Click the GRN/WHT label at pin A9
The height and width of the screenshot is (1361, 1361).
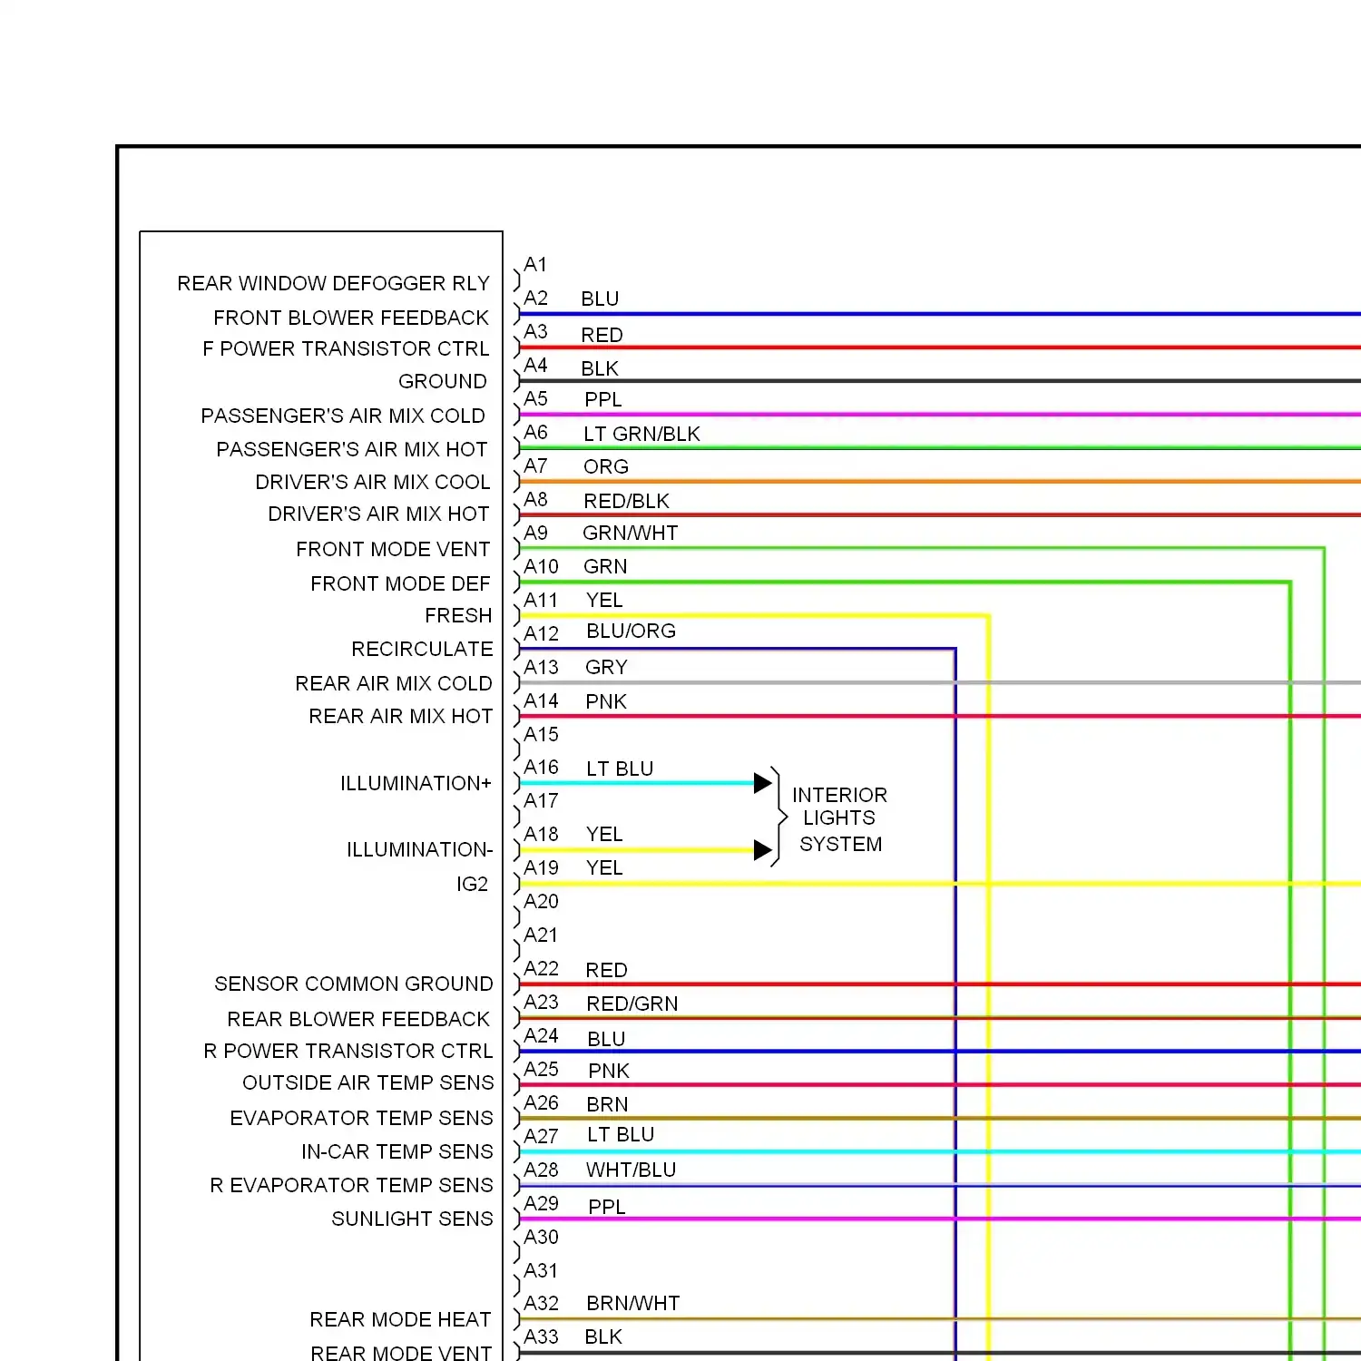[x=630, y=534]
